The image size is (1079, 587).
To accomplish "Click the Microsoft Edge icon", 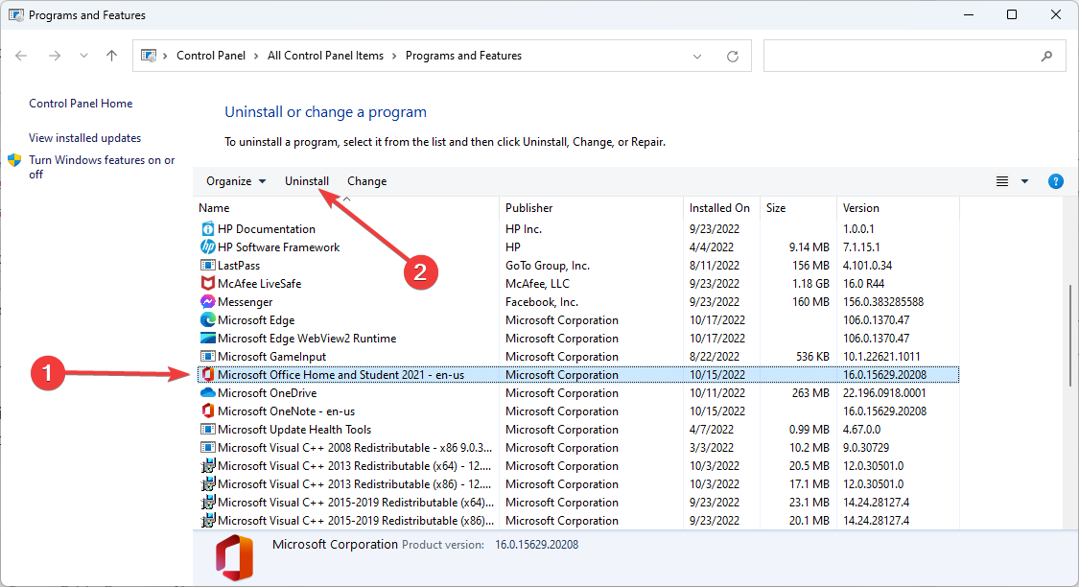I will click(x=207, y=320).
